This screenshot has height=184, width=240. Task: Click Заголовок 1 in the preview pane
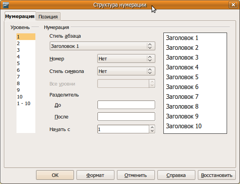pos(182,38)
